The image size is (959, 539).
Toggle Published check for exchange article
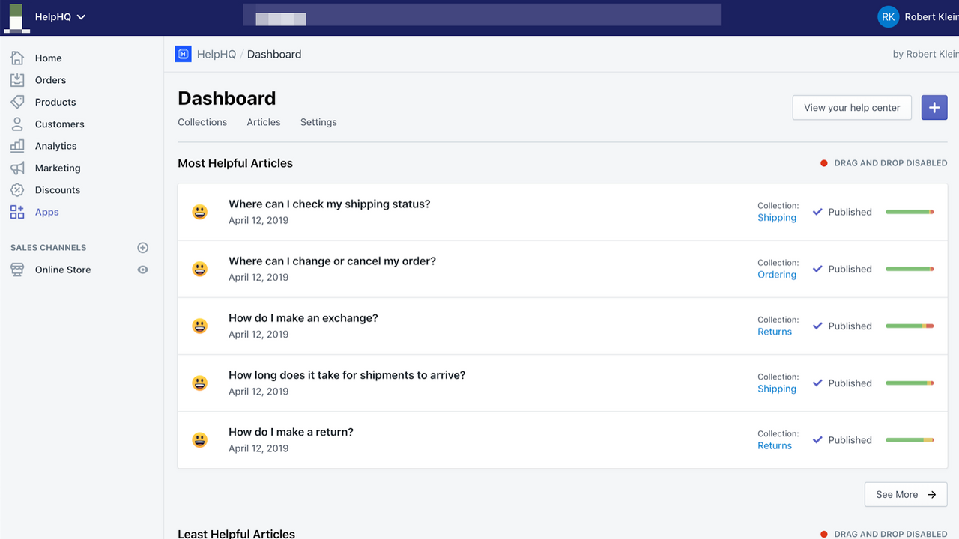pos(817,326)
